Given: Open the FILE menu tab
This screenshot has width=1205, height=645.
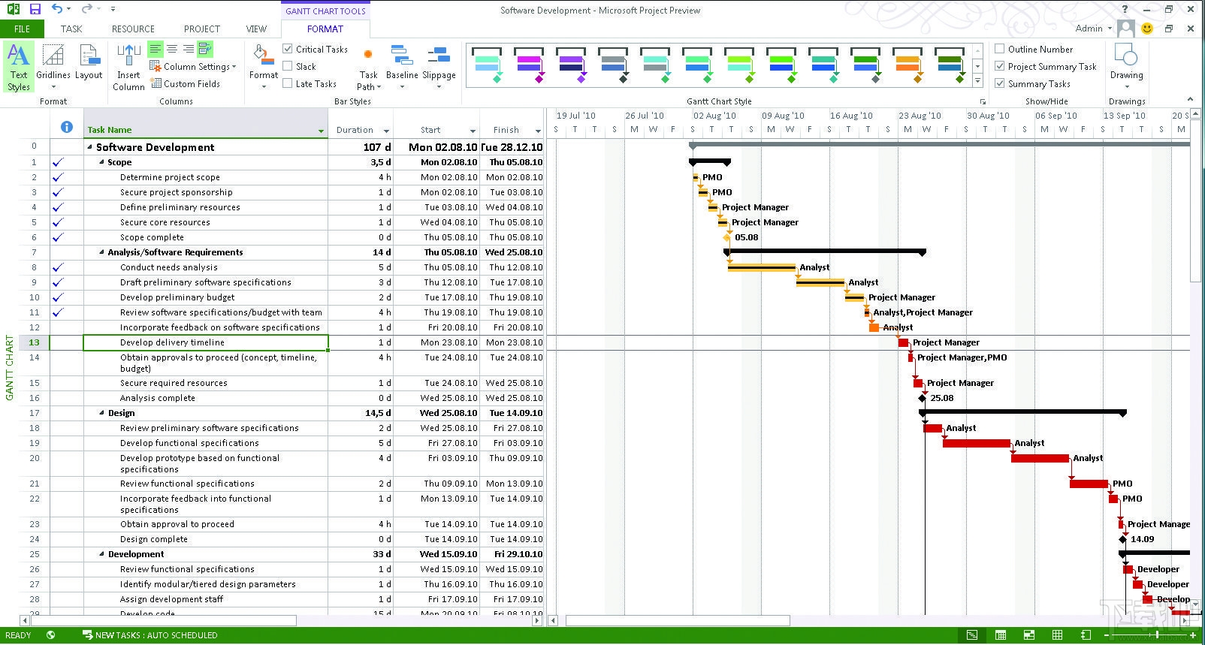Looking at the screenshot, I should click(x=22, y=29).
